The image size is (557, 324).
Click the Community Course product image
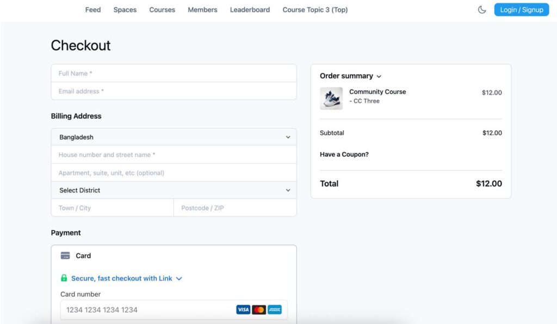pos(331,99)
